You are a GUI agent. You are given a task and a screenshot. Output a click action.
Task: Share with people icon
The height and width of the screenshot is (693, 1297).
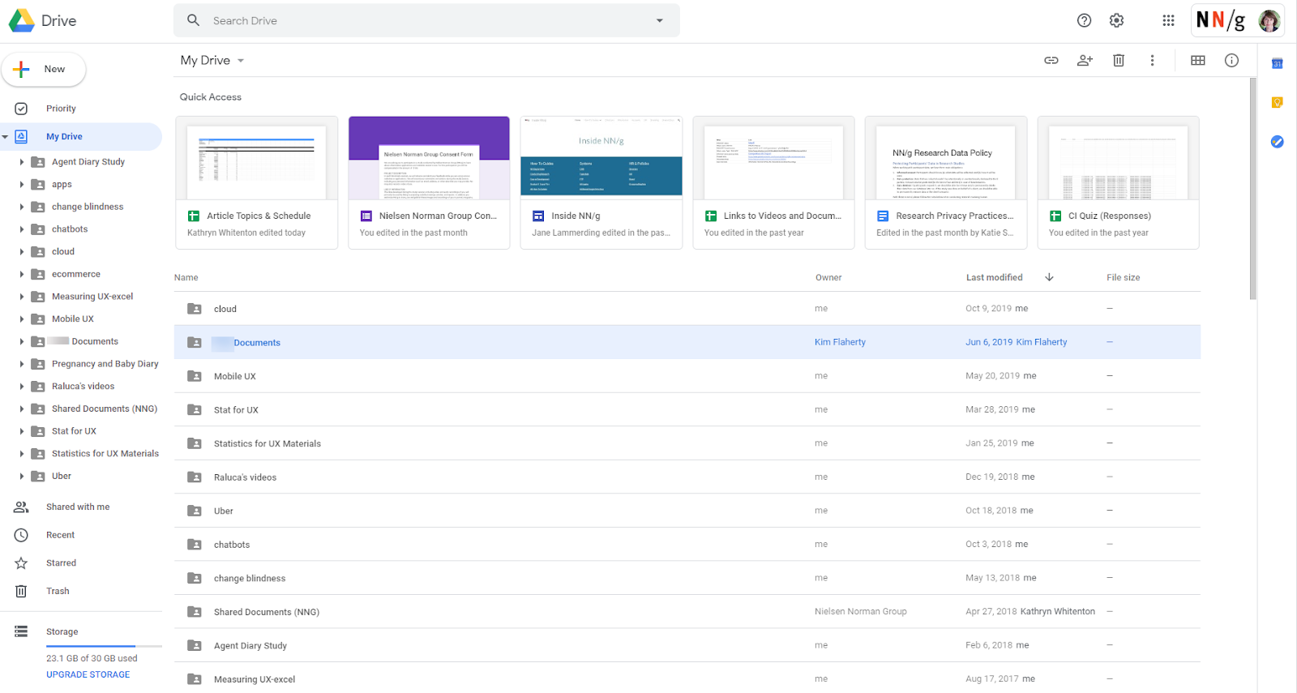pos(1085,60)
